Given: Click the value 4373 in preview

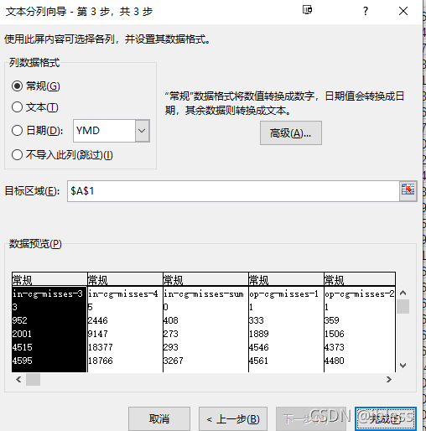Looking at the screenshot, I should point(335,347).
